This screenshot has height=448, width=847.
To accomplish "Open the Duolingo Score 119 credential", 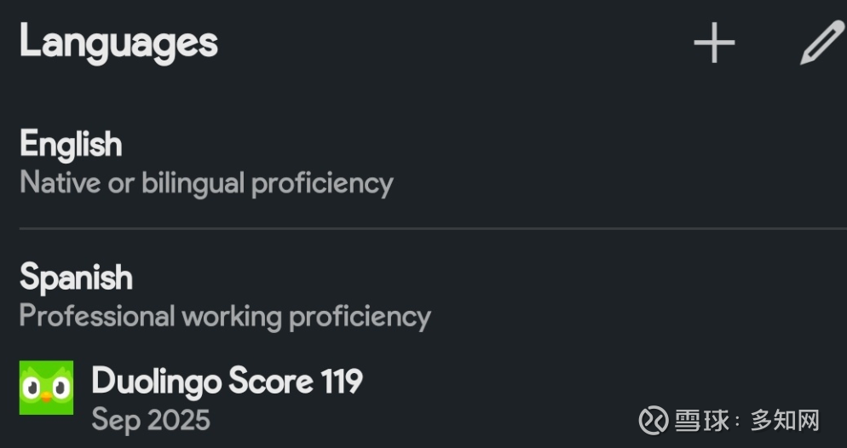I will pos(227,381).
